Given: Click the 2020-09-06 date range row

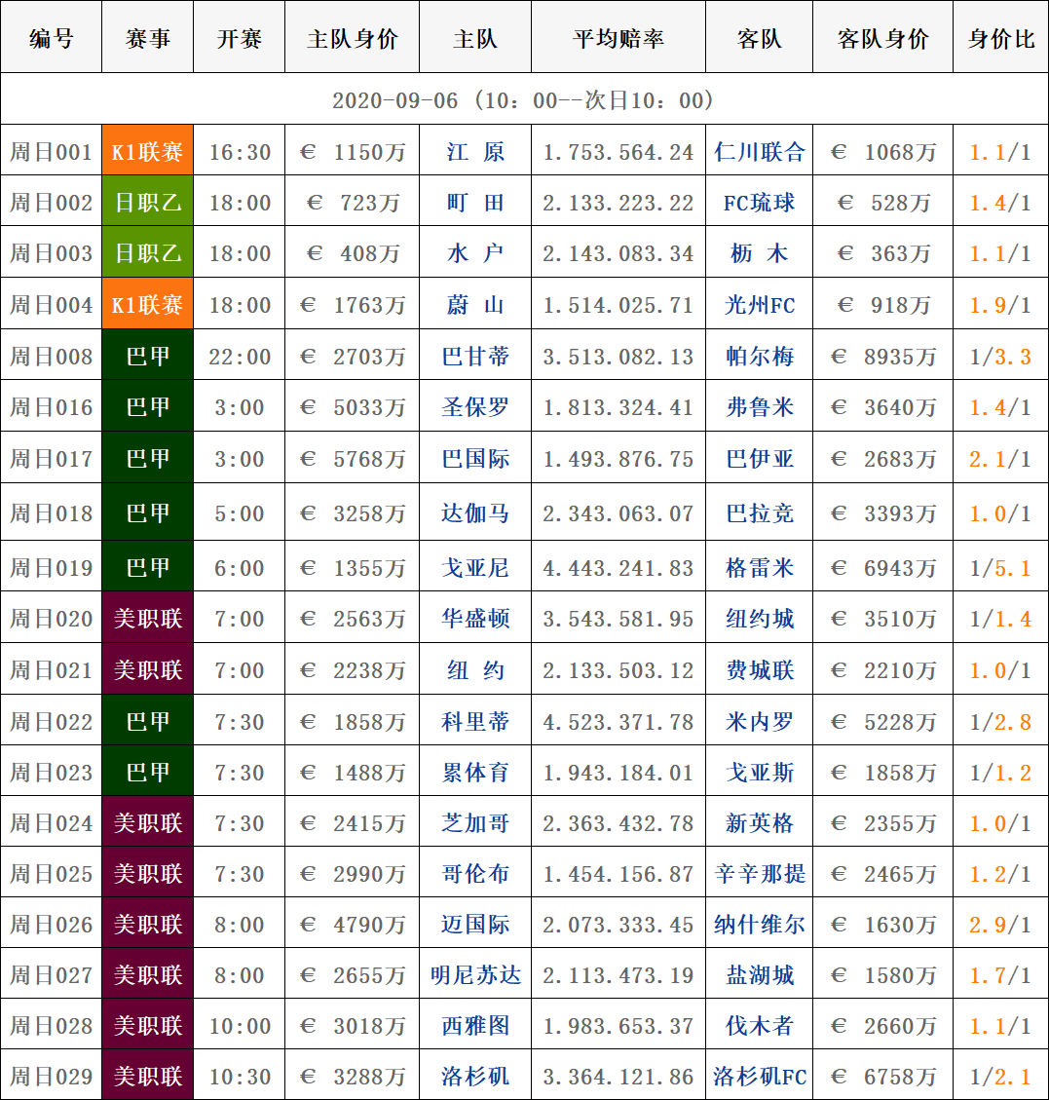Looking at the screenshot, I should click(524, 100).
